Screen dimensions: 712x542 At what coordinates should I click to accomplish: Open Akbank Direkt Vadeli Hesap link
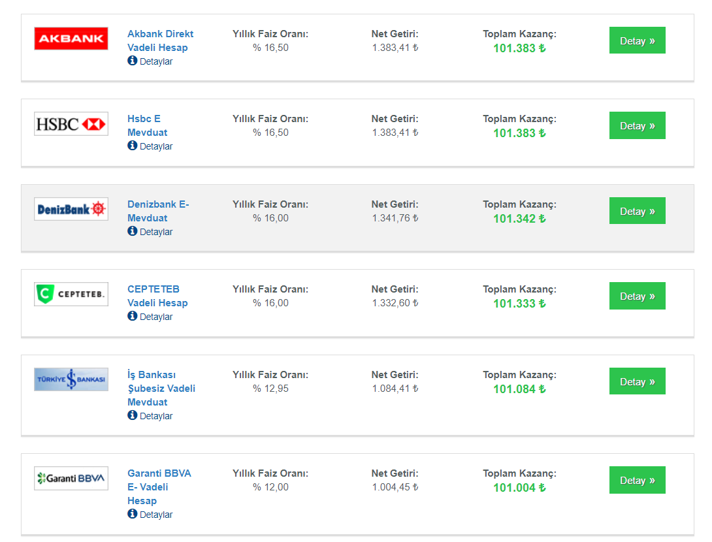pos(160,41)
